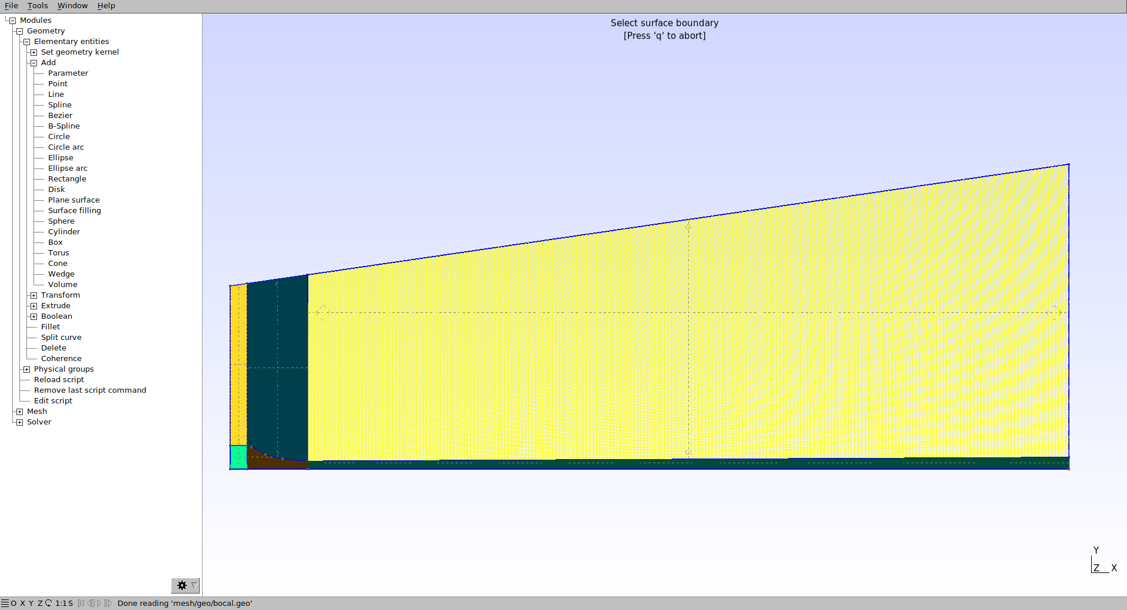Image resolution: width=1127 pixels, height=610 pixels.
Task: Expand the Set geometry kernel node
Action: tap(33, 52)
